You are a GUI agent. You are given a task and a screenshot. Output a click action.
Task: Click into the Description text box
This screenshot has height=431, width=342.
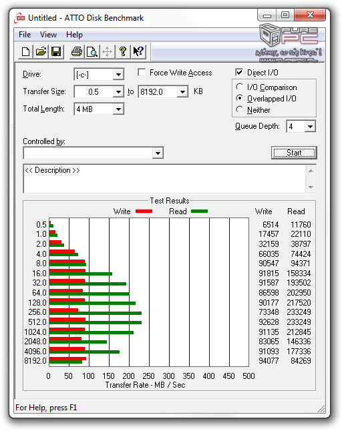[x=165, y=179]
